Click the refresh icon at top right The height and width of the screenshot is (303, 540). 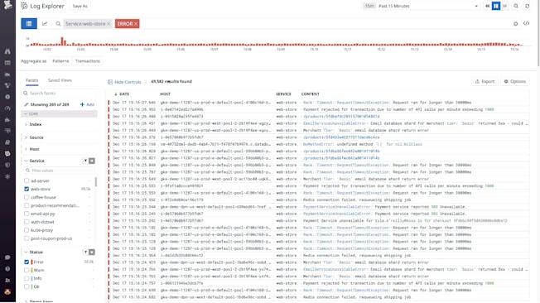click(x=527, y=6)
